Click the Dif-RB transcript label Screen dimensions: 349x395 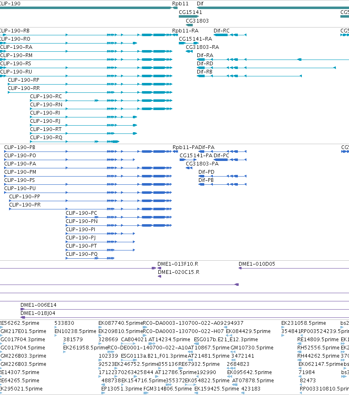tap(205, 71)
